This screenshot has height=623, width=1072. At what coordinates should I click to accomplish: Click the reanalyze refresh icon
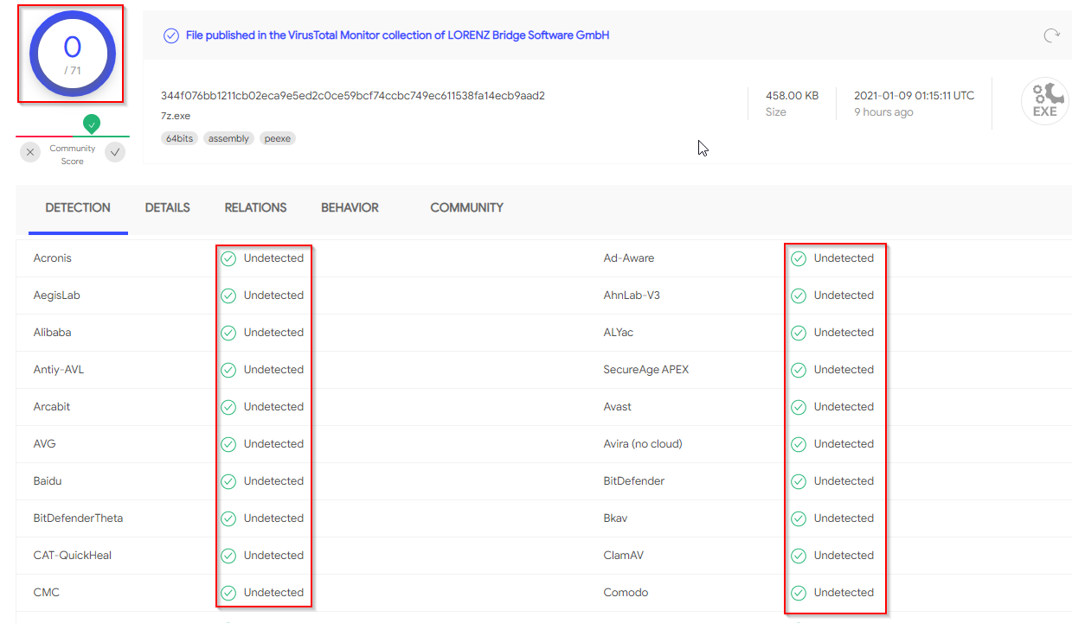pos(1051,35)
